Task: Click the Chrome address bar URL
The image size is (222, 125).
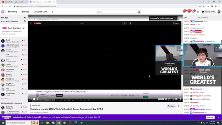Action: (x=36, y=6)
